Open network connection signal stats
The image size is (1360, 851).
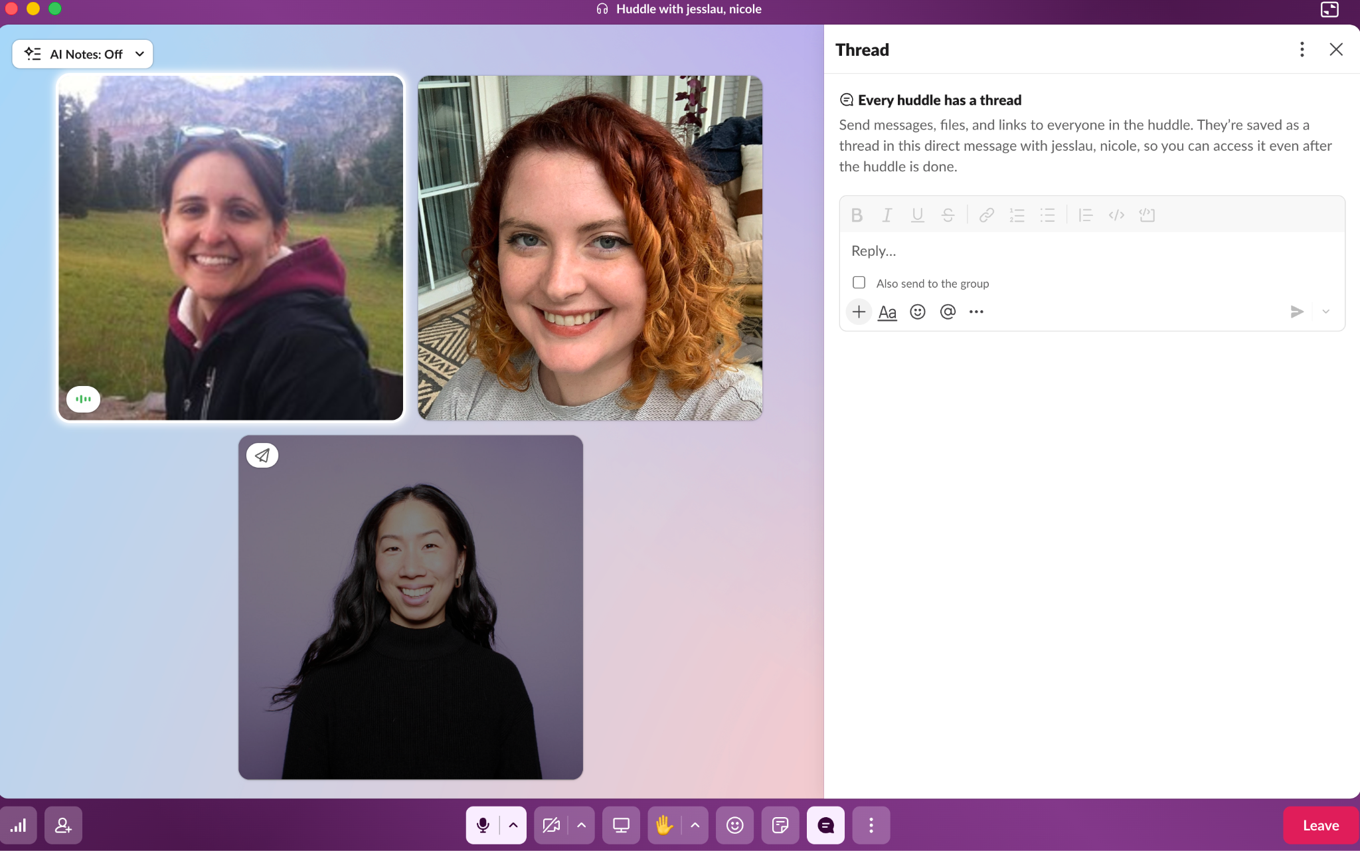click(18, 825)
